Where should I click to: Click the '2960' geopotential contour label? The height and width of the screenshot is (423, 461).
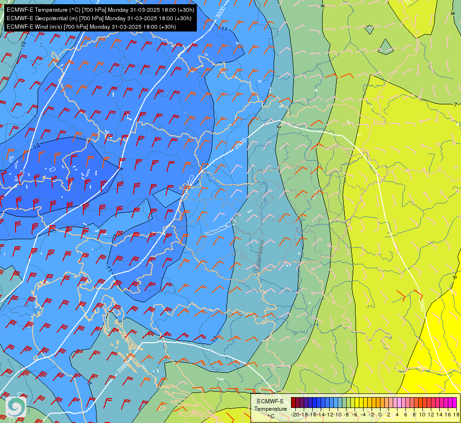coord(122,368)
